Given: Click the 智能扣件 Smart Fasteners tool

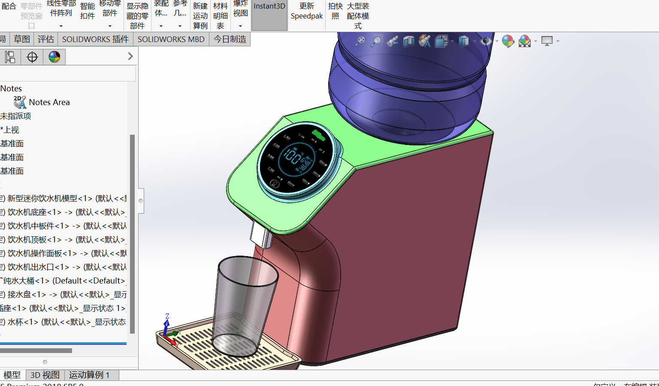Looking at the screenshot, I should click(88, 11).
